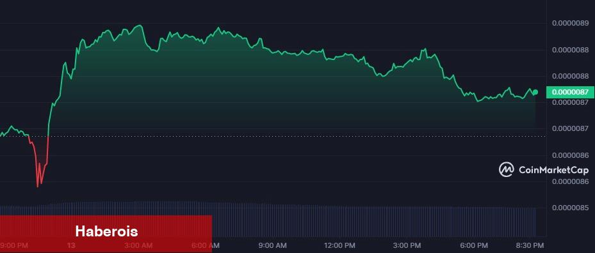Viewport: 595px width, 253px height.
Task: Click the 3:00 AM time axis label
Action: tap(140, 245)
